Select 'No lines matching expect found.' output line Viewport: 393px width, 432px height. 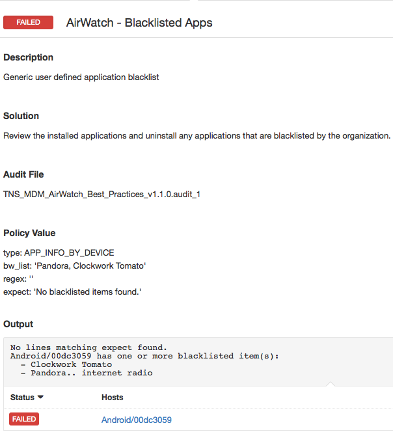coord(88,347)
